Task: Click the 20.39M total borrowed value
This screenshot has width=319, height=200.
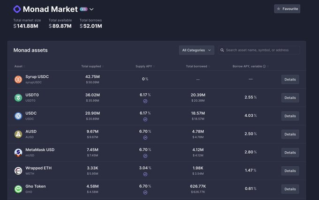Action: pos(198,95)
